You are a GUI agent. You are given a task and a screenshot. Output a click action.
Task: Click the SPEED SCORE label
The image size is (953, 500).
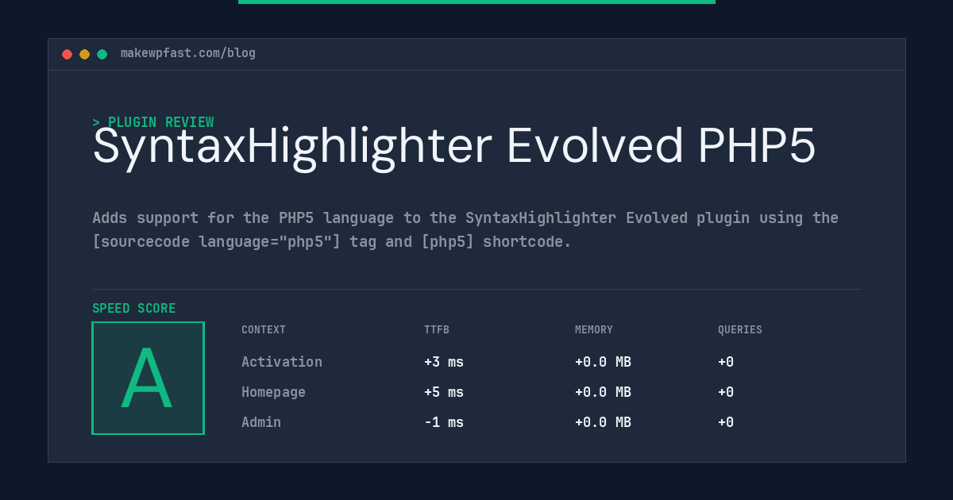134,309
